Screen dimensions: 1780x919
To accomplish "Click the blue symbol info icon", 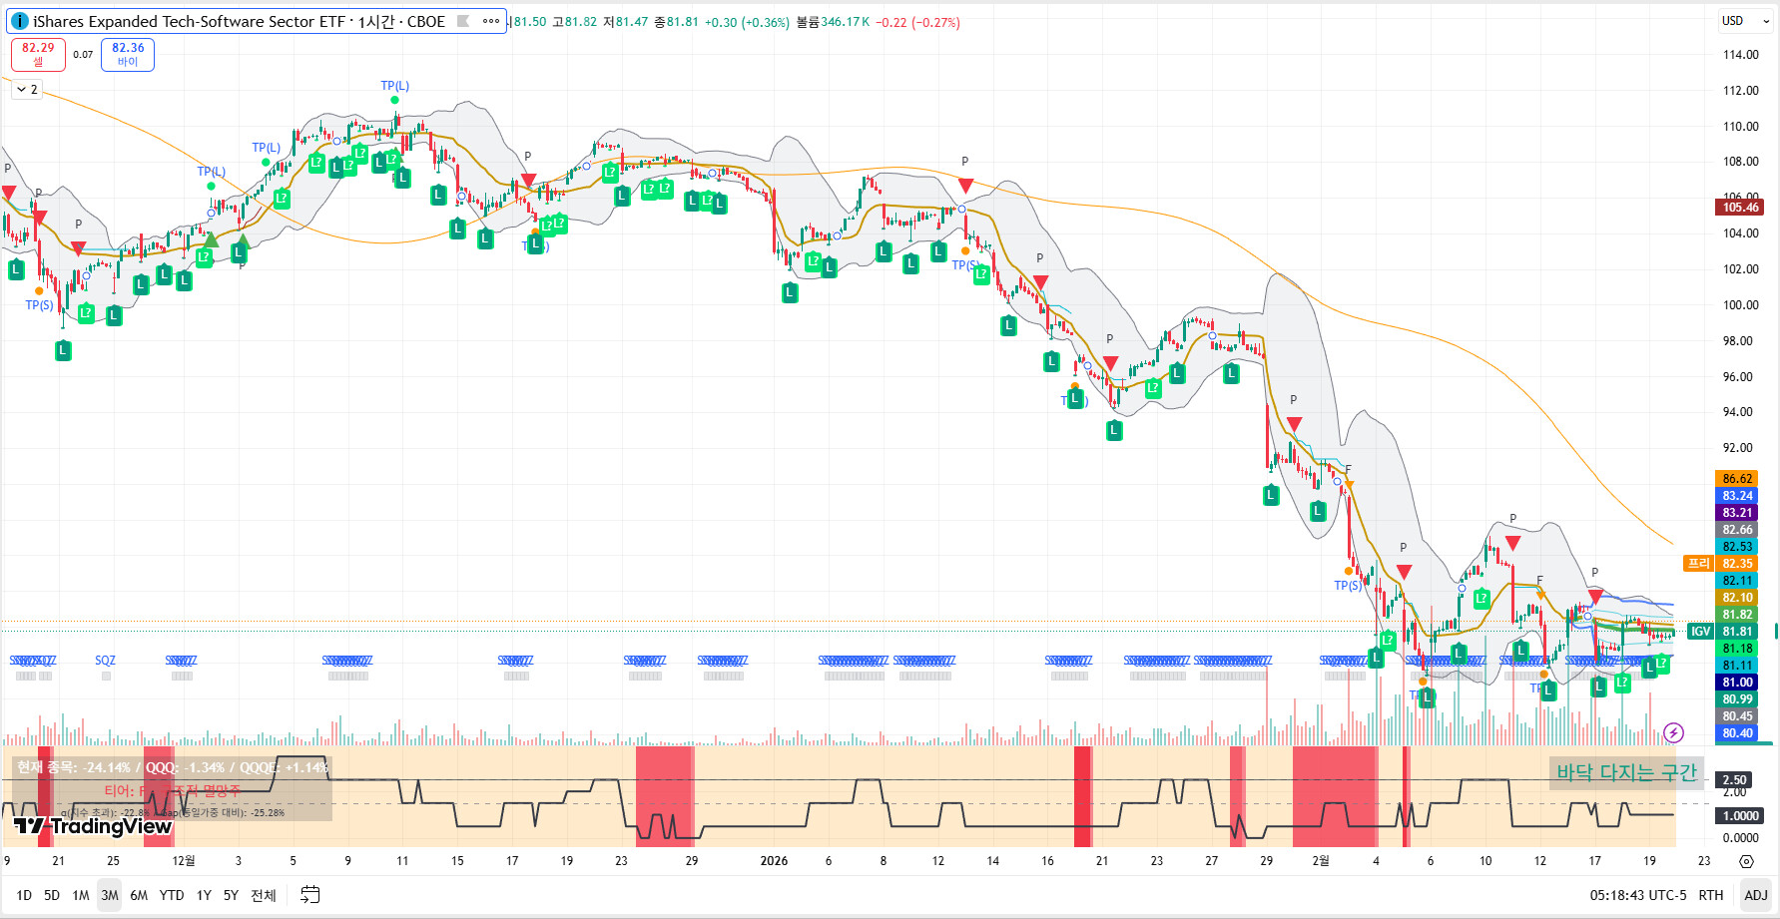I will 19,21.
